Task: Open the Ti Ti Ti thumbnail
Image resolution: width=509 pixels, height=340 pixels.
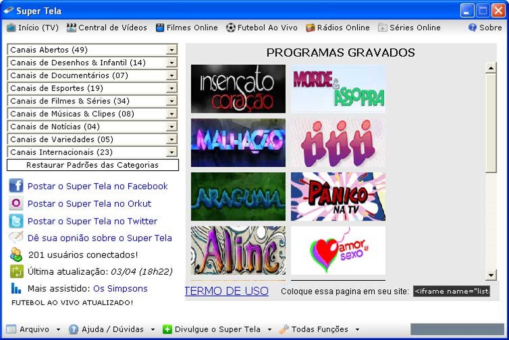Action: pyautogui.click(x=338, y=142)
